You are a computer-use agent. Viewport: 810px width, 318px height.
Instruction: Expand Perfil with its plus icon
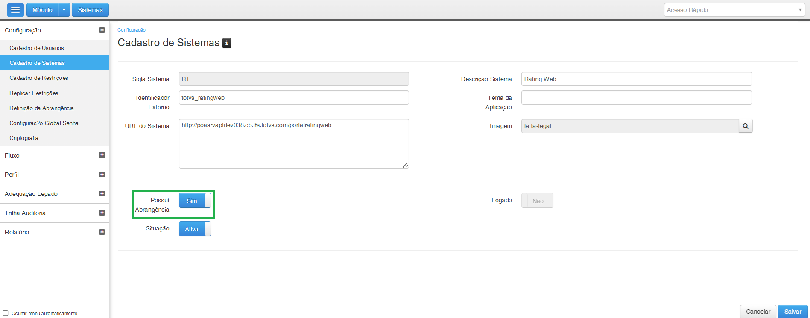(102, 174)
